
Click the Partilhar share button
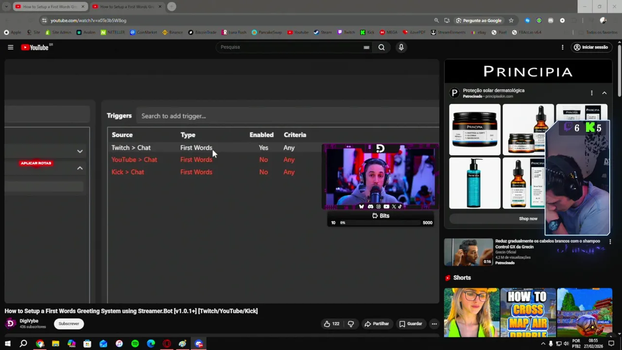pos(377,324)
